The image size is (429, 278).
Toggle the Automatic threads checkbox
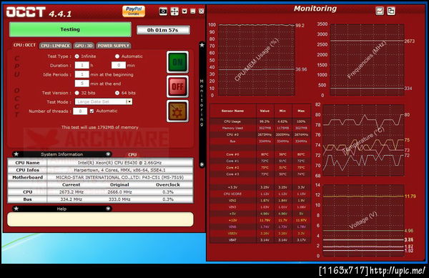pos(92,111)
